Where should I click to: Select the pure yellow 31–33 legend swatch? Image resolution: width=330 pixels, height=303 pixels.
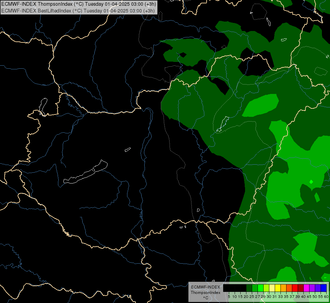(278, 288)
